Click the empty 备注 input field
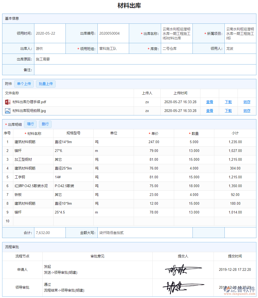 [x=145, y=70]
